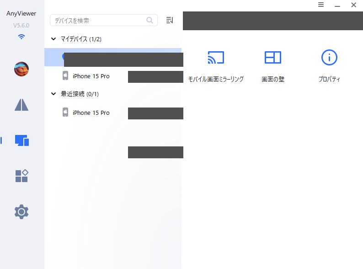Click the V5.6.0 version text
The image size is (363, 269).
click(21, 26)
